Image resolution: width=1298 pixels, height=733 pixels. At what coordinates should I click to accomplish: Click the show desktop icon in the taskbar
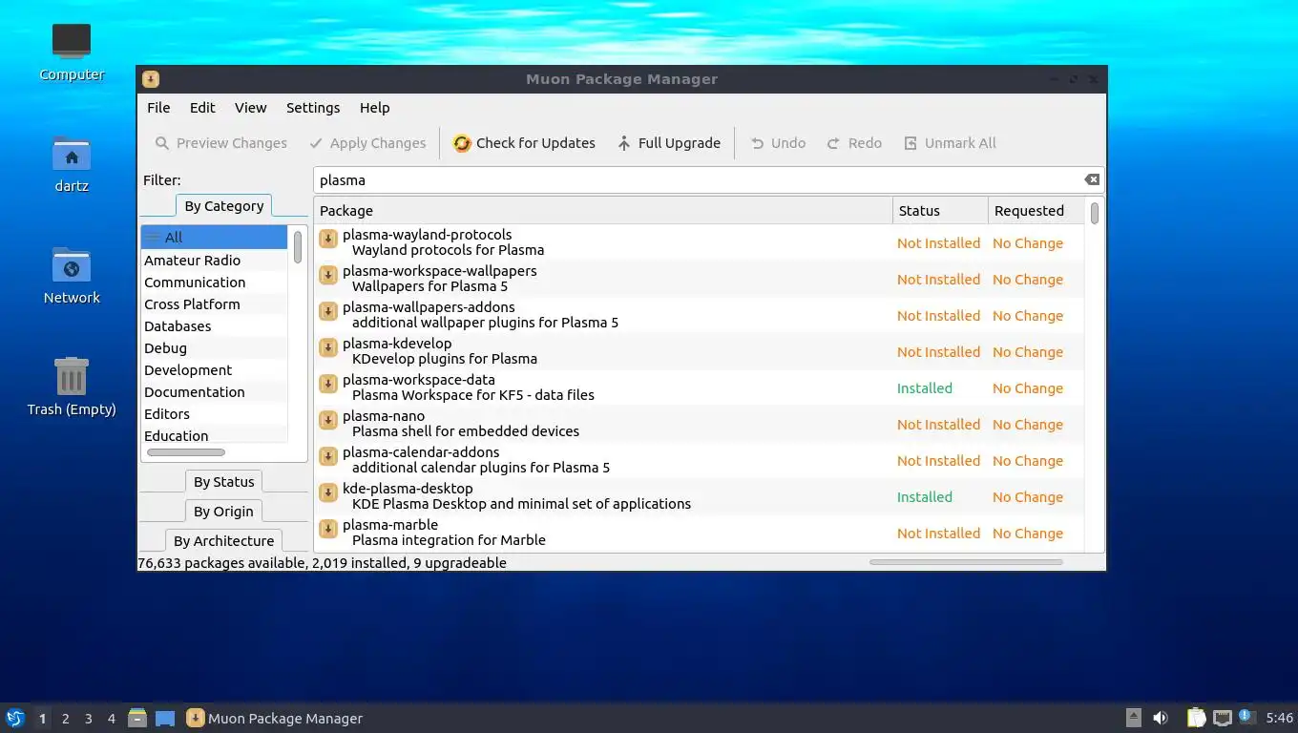point(165,718)
